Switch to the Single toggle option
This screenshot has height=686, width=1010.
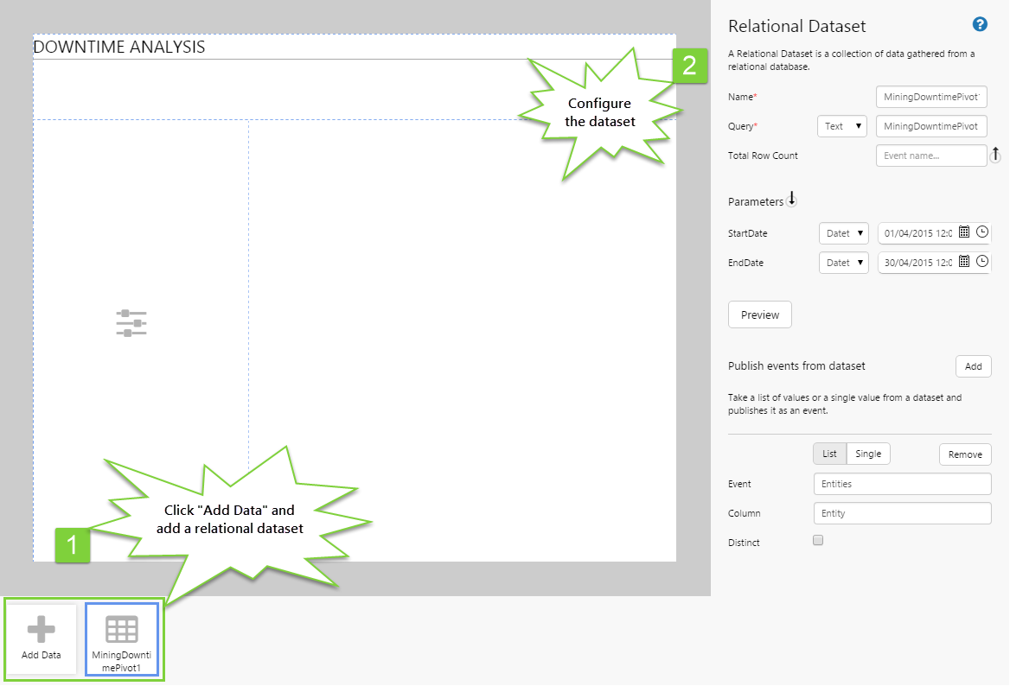[x=868, y=454]
